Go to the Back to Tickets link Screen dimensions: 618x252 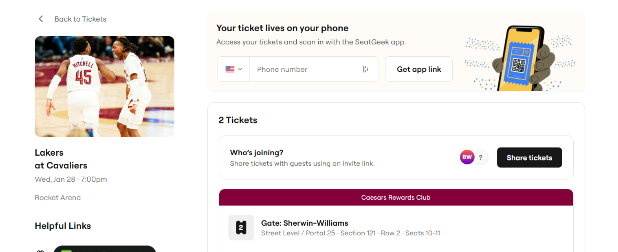pos(80,19)
